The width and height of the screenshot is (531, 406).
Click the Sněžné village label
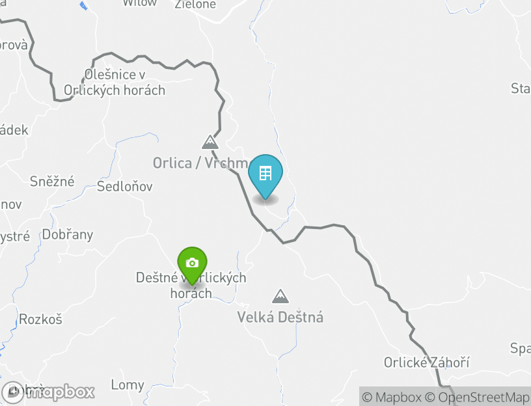click(x=52, y=181)
